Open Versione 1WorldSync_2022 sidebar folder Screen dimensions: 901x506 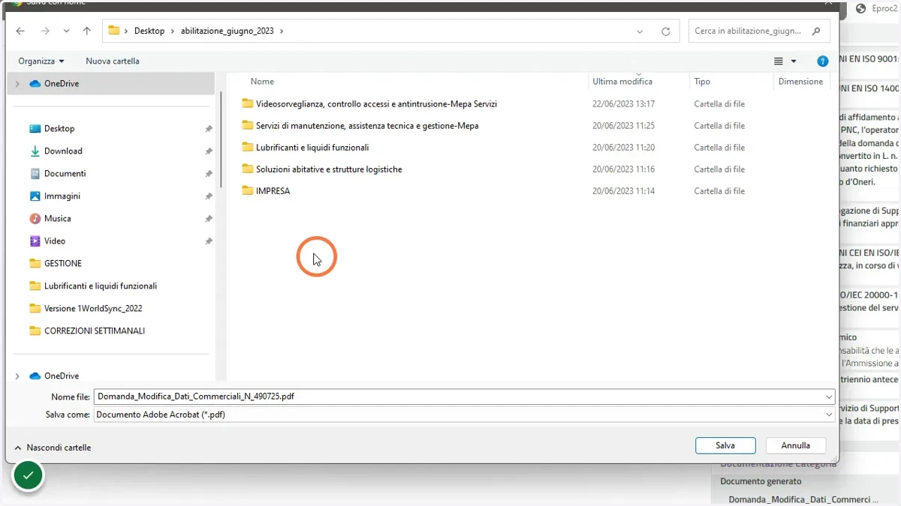[x=93, y=309]
